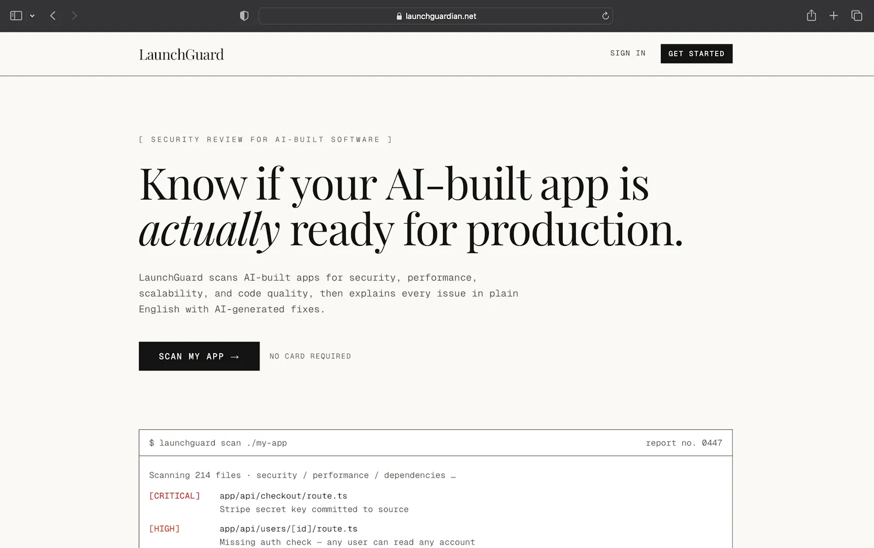Click the Scan My App button

[x=199, y=356]
